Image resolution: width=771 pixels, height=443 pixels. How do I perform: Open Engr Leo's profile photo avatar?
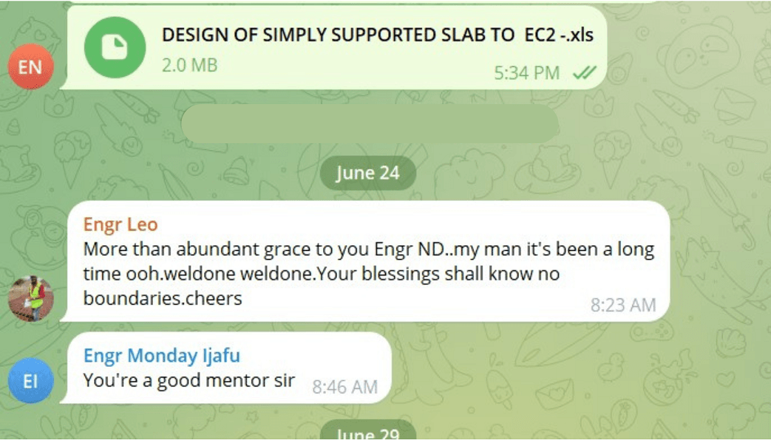point(30,298)
